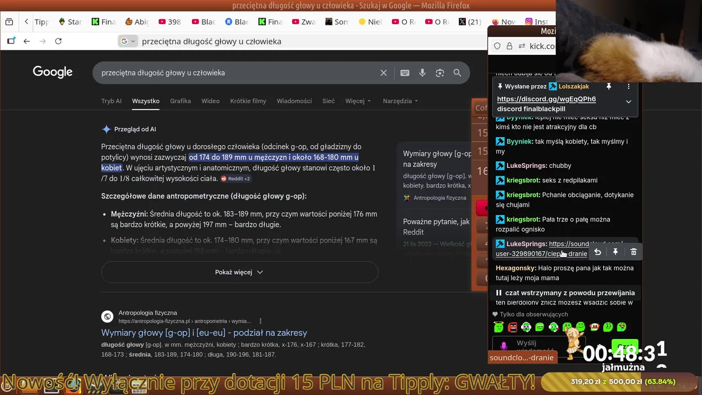This screenshot has width=702, height=395.
Task: Expand AI overview with Pokaż więcej
Action: tap(240, 272)
